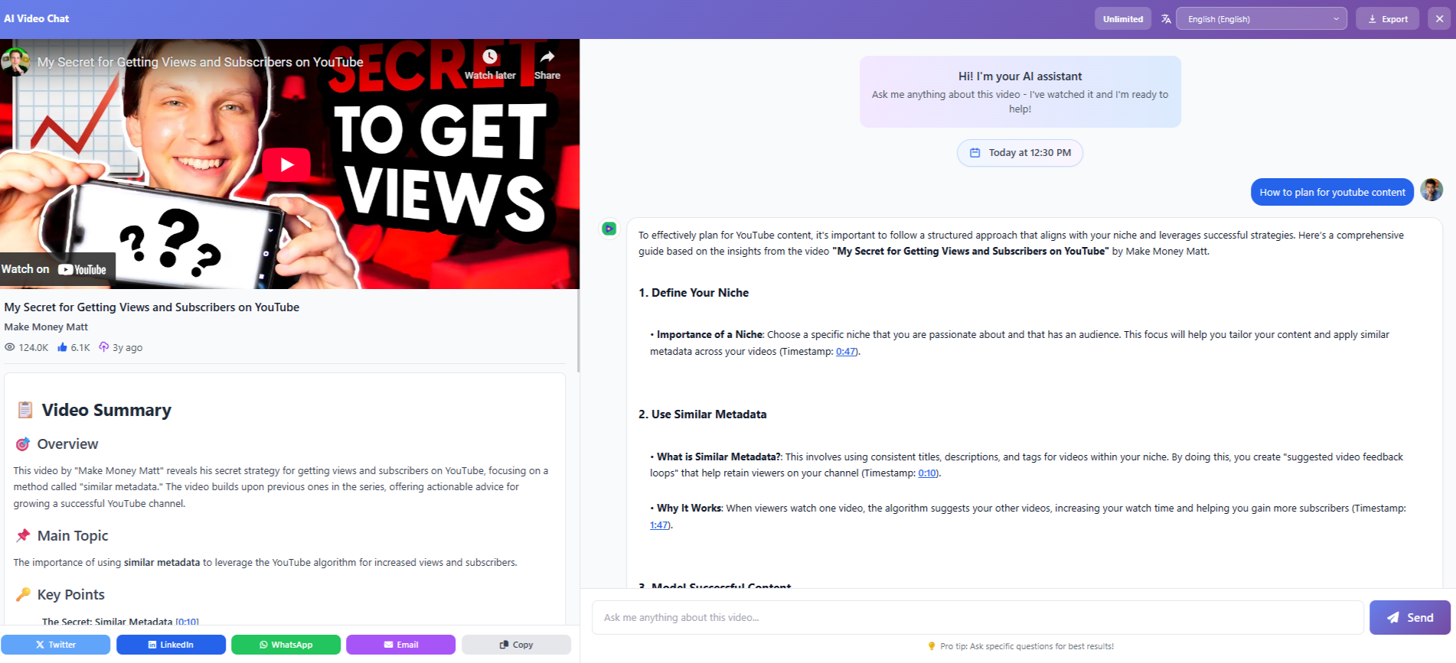Open Watch on YouTube link
Viewport: 1456px width, 663px height.
click(x=57, y=269)
